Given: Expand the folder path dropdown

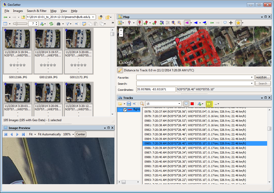Looking at the screenshot, I should pos(93,17).
